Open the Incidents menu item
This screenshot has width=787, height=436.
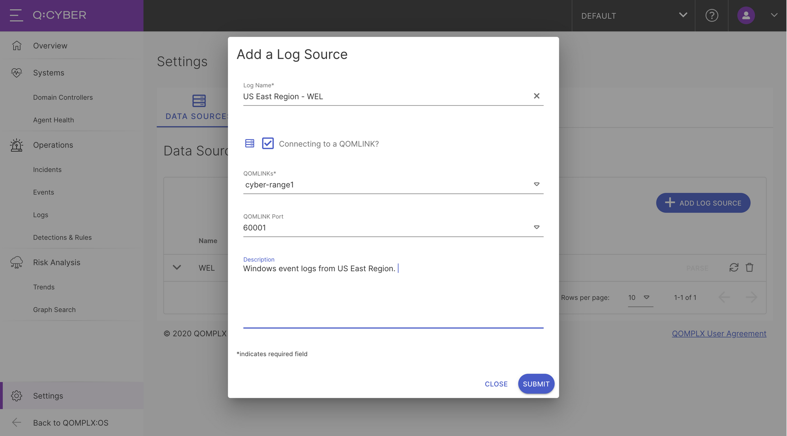point(47,169)
